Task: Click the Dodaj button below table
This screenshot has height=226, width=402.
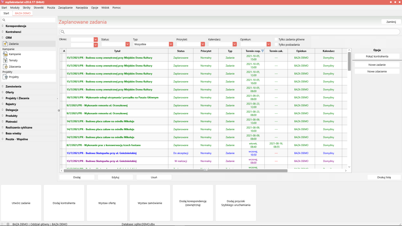Action: point(77,177)
